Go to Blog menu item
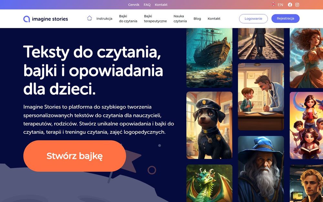This screenshot has height=202, width=323. pyautogui.click(x=197, y=18)
